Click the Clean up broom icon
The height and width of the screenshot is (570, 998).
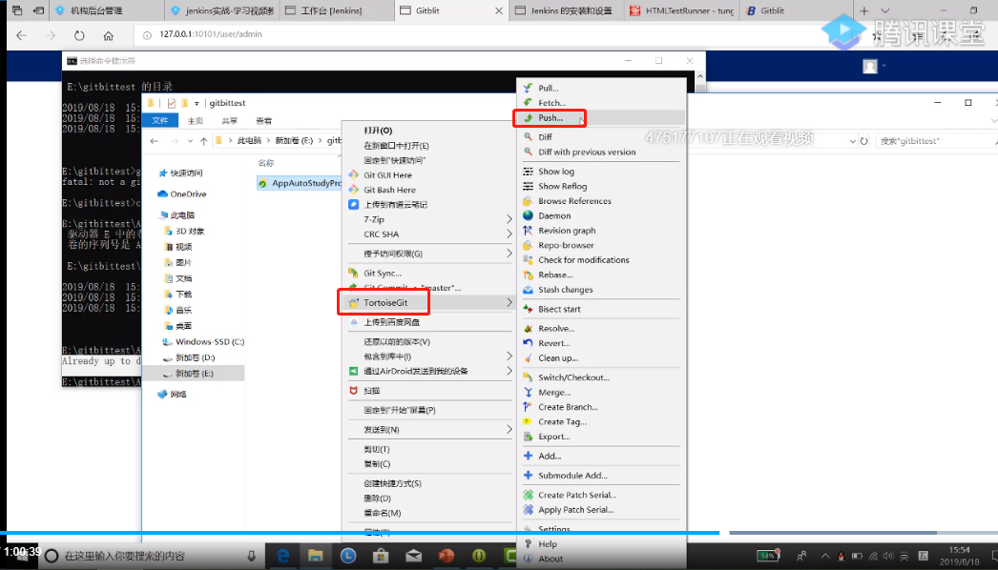tap(528, 357)
